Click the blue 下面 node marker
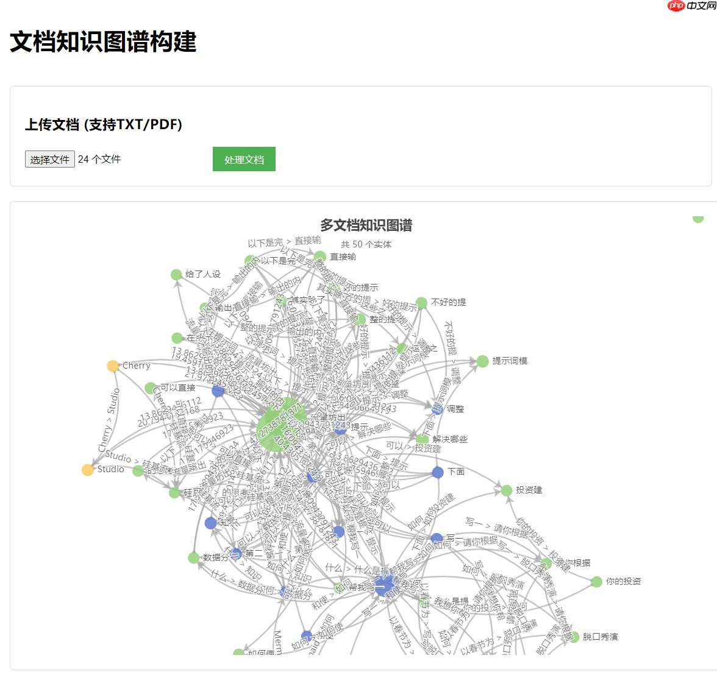717x697 pixels. (x=437, y=472)
